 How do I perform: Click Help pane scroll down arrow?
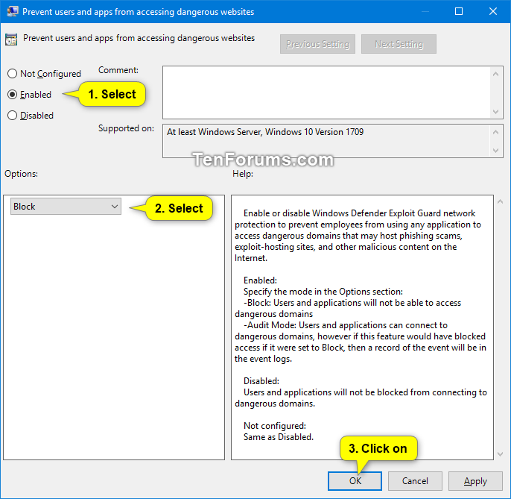501,454
